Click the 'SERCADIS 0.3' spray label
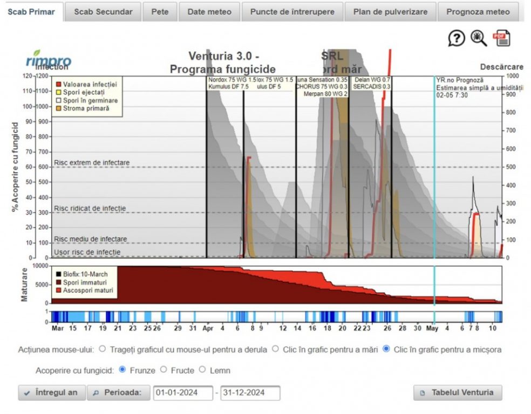 click(x=371, y=87)
